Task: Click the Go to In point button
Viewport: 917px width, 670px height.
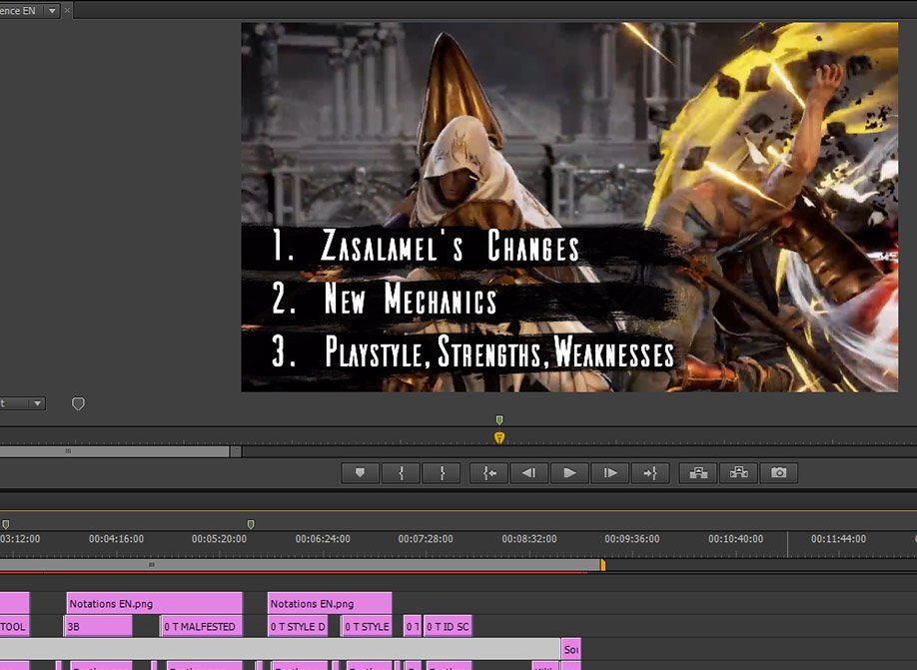Action: coord(489,473)
